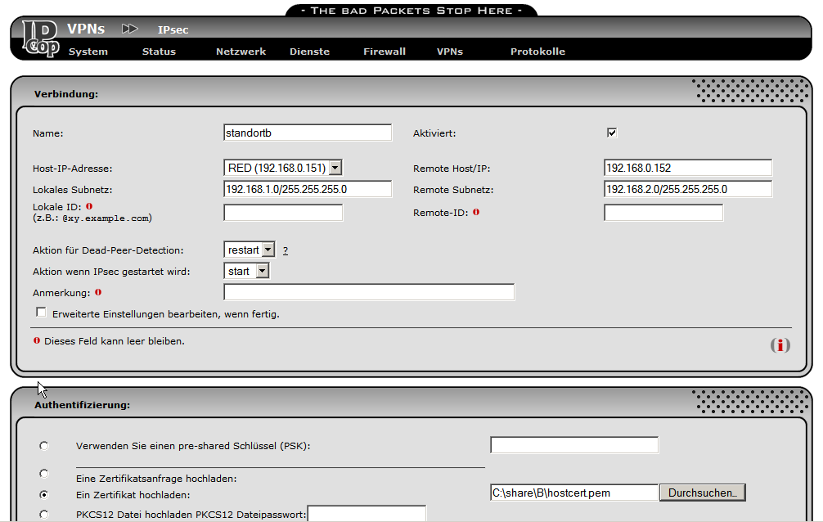Click the question mark help link for Dead-Peer-Detection

pos(286,250)
